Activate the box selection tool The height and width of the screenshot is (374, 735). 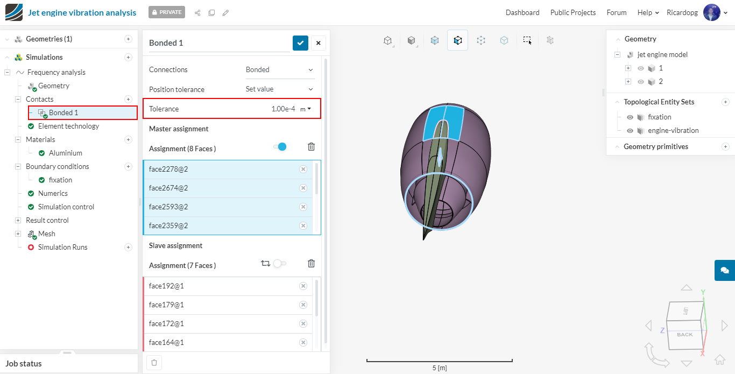528,40
